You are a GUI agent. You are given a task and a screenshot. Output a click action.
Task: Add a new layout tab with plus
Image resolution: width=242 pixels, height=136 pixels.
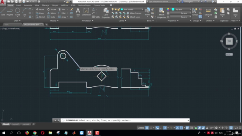coord(34,124)
